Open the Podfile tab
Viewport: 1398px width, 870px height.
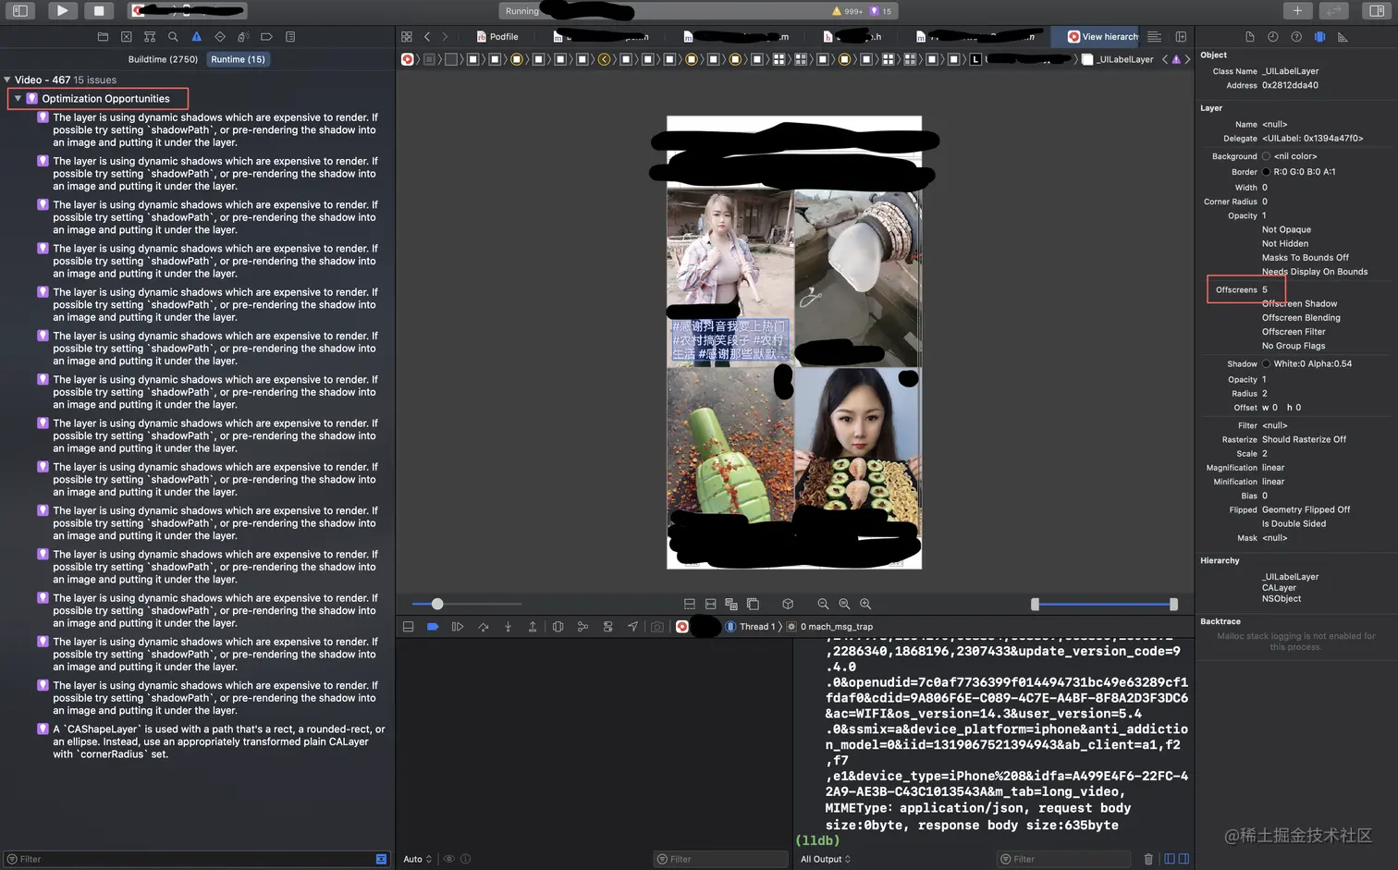point(497,37)
